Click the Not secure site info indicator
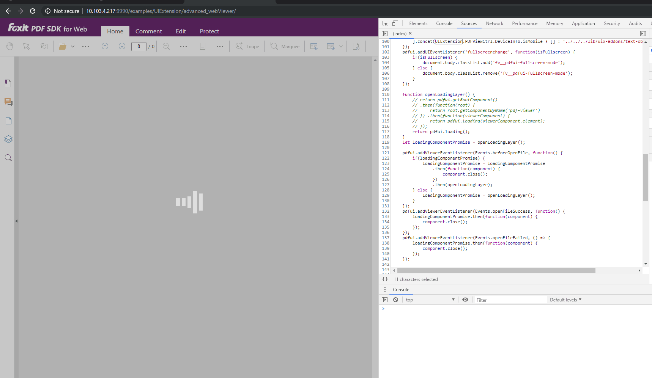Viewport: 652px width, 378px height. (x=62, y=11)
